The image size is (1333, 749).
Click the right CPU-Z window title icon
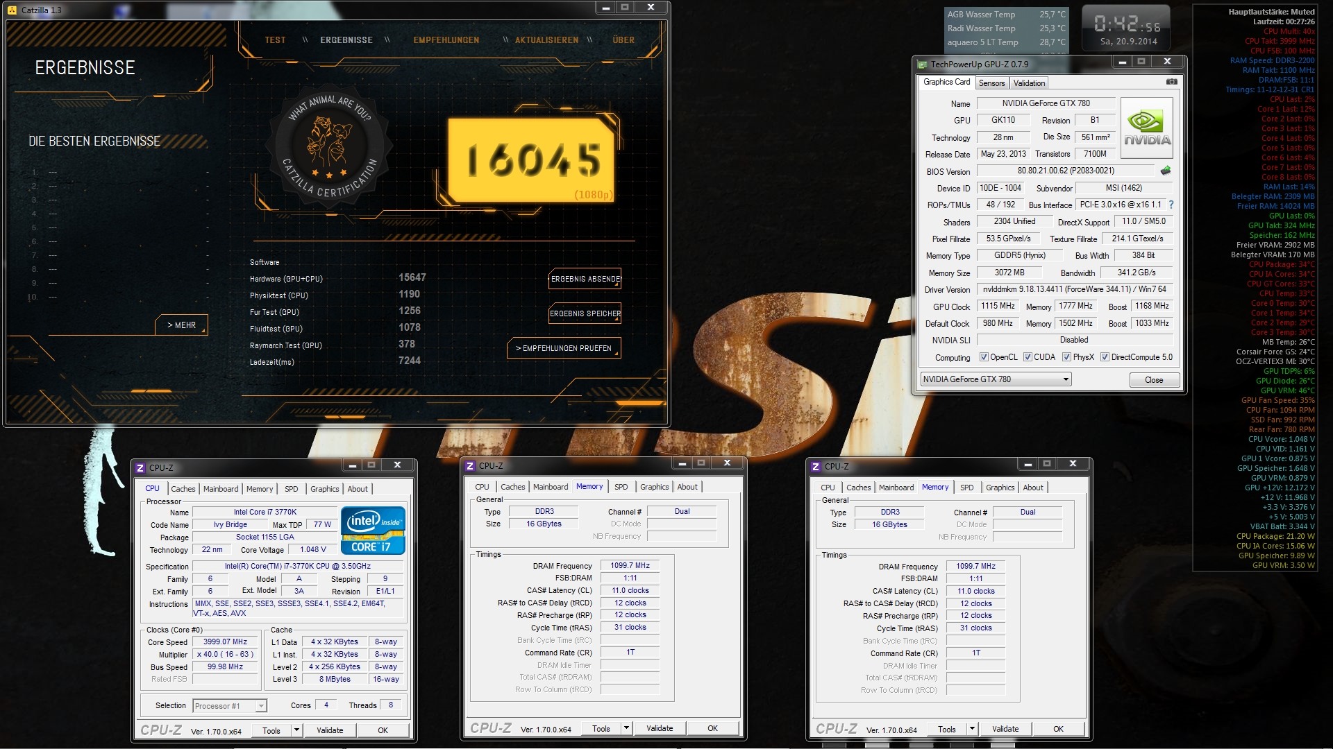tap(816, 467)
